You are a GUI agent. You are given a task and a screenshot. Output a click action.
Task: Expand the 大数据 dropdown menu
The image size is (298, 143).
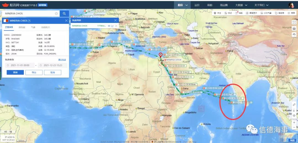pyautogui.click(x=241, y=5)
